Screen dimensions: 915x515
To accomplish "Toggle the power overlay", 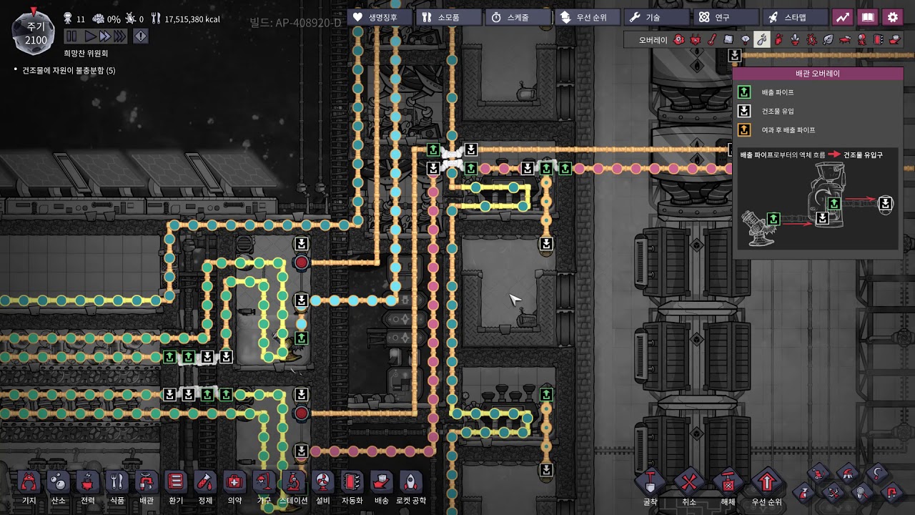I will coord(696,39).
